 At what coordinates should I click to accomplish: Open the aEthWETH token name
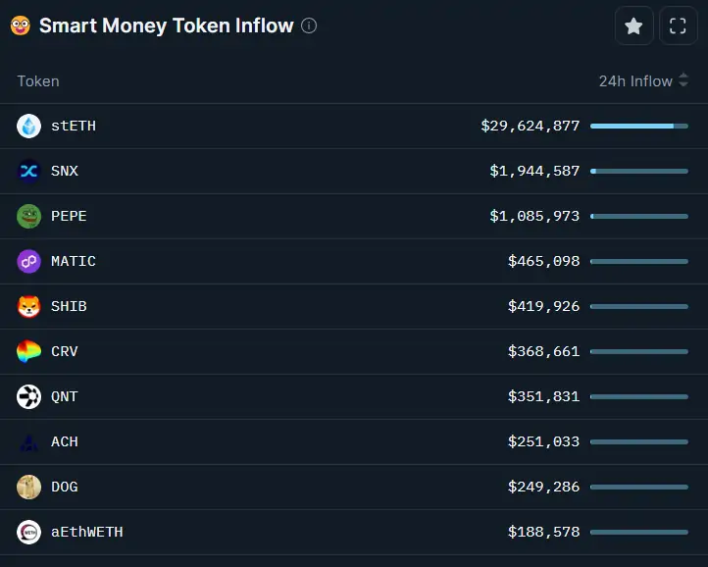pyautogui.click(x=86, y=532)
